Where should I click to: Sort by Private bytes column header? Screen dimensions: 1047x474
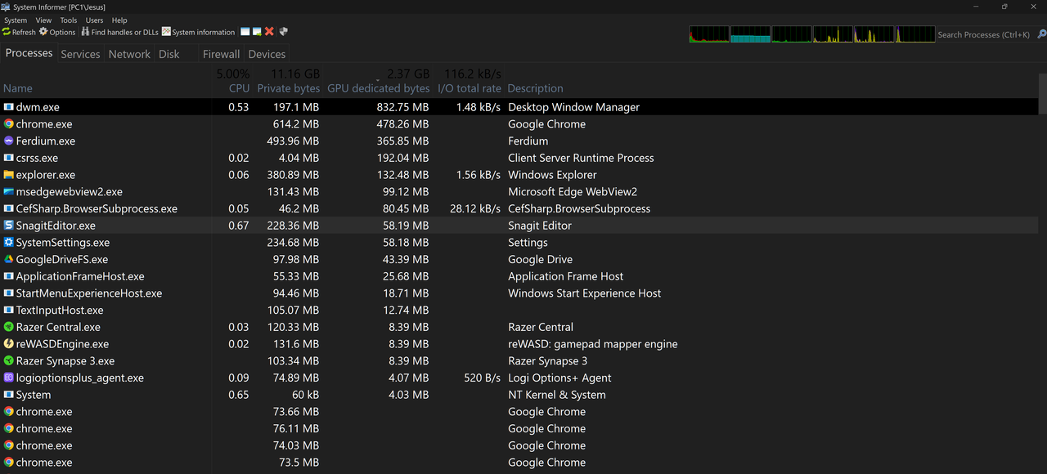click(288, 88)
